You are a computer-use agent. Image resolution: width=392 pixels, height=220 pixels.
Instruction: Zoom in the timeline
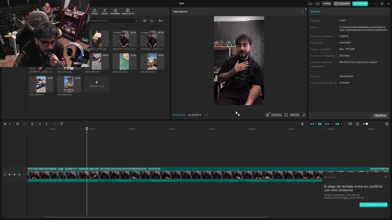click(x=387, y=124)
